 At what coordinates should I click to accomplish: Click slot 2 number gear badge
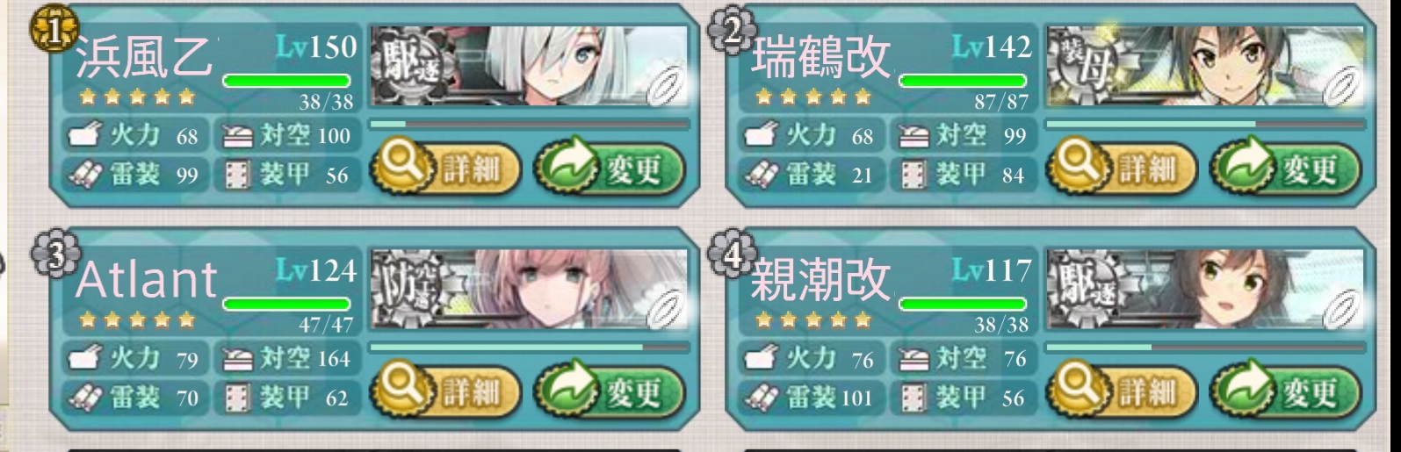pos(728,29)
